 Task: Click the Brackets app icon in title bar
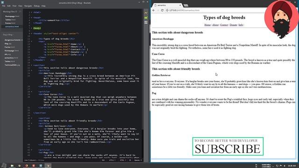[2, 2]
